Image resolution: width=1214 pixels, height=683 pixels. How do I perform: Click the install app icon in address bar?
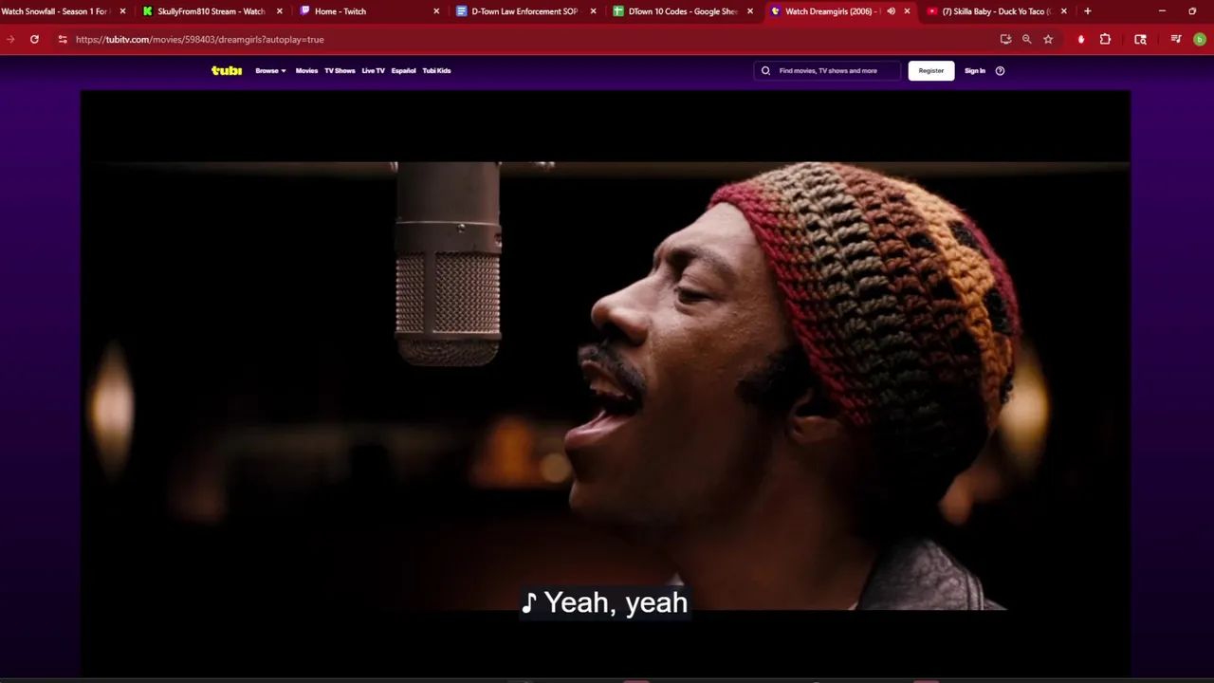(1005, 39)
